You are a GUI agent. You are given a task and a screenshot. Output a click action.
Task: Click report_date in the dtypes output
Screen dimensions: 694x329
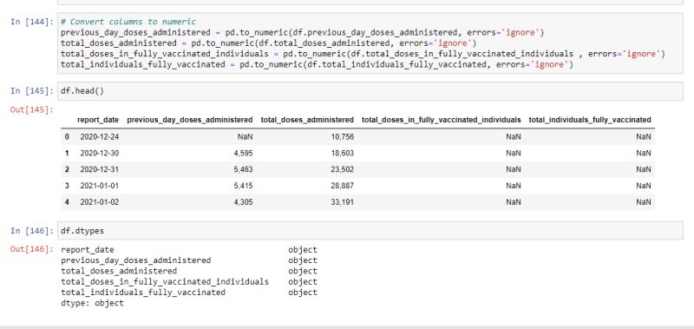click(x=88, y=250)
